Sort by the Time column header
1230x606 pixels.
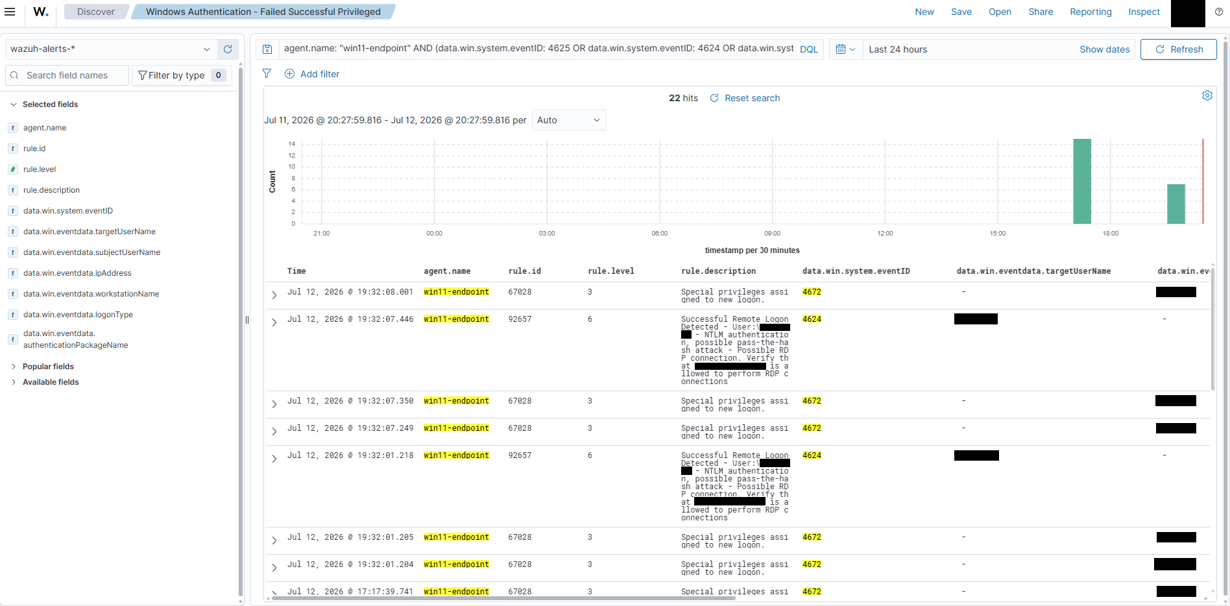pyautogui.click(x=296, y=271)
